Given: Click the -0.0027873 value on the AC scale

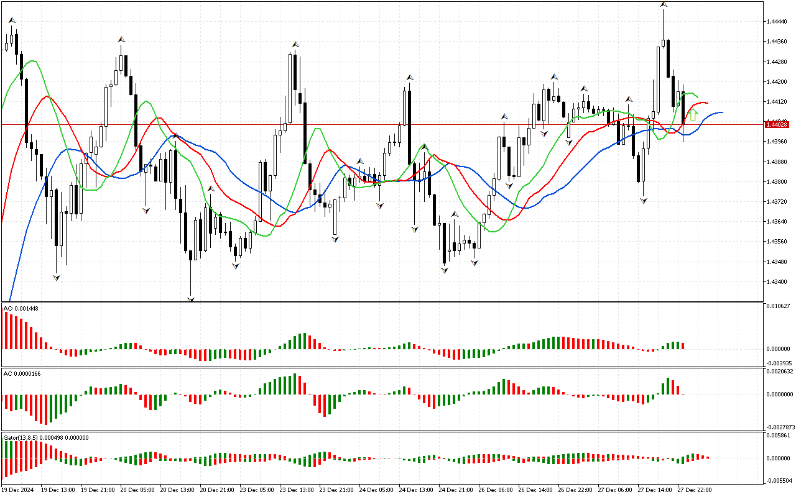Looking at the screenshot, I should click(780, 427).
